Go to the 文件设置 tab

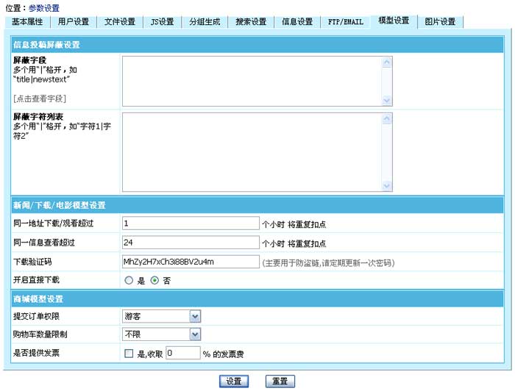pos(120,21)
